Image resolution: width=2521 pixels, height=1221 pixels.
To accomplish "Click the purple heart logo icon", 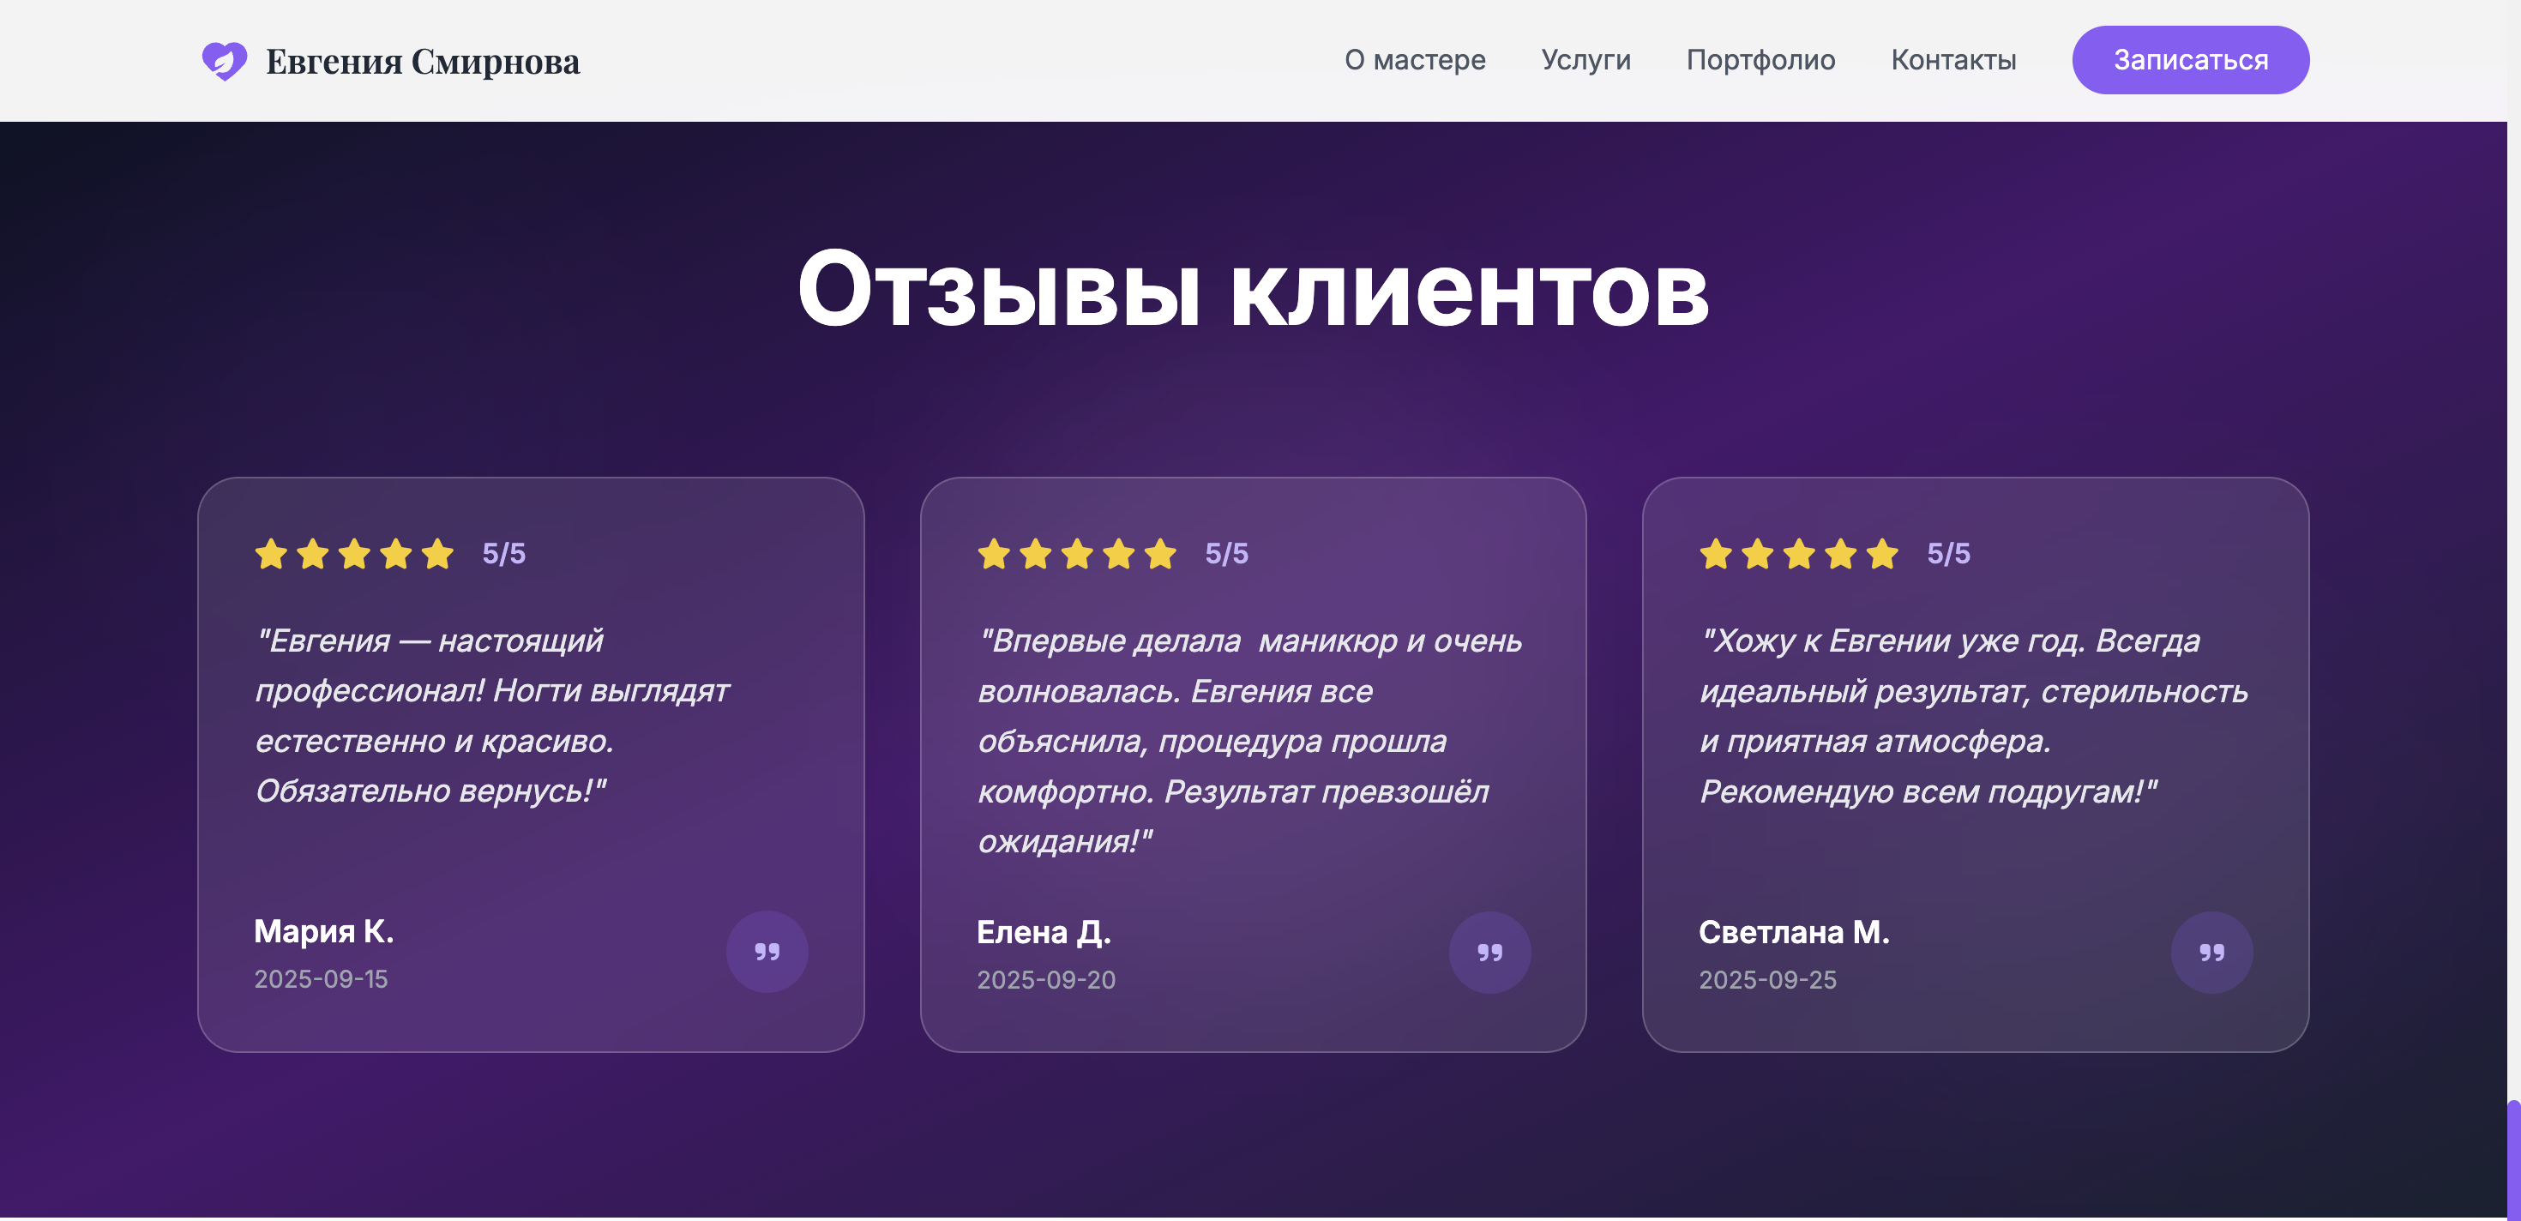I will (x=224, y=61).
